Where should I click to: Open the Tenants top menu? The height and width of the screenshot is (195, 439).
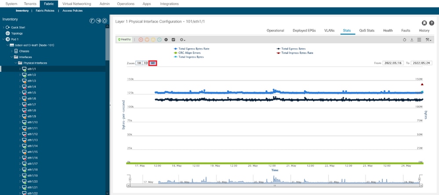pos(30,4)
